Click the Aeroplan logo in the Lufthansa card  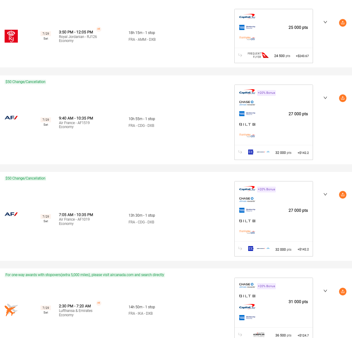(259, 335)
